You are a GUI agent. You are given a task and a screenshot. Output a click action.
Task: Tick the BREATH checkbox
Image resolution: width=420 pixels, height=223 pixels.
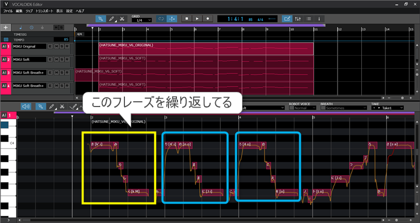point(323,108)
